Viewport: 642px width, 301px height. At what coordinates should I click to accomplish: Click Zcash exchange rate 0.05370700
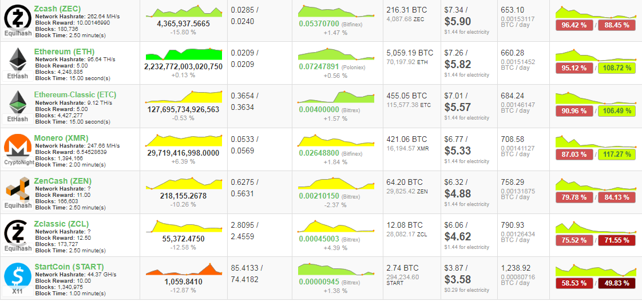click(319, 24)
